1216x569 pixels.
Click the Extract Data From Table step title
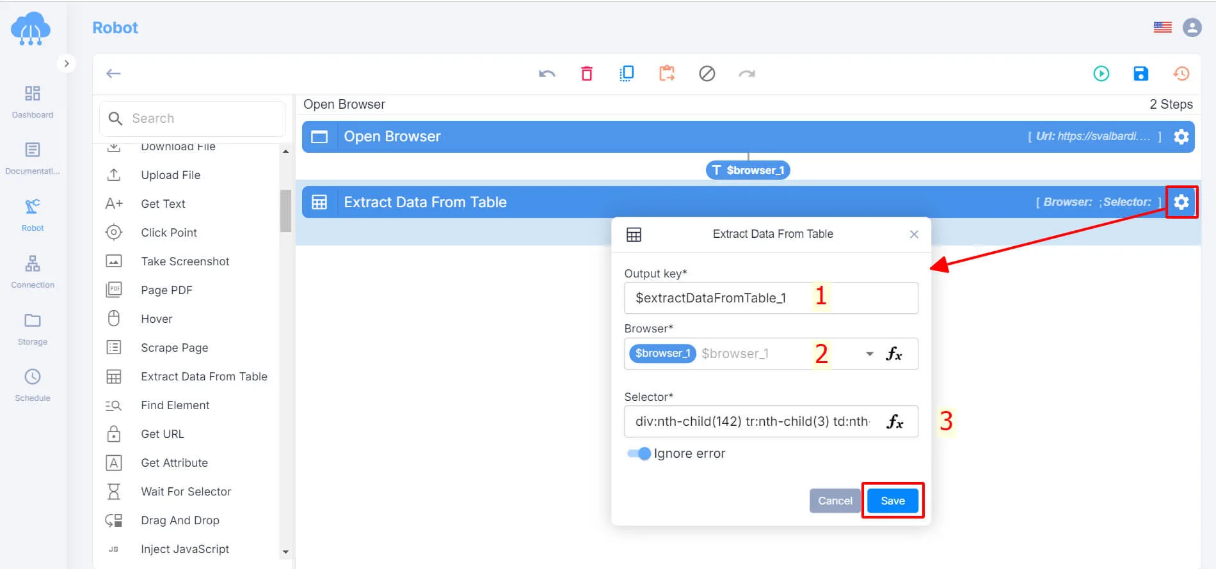point(425,202)
